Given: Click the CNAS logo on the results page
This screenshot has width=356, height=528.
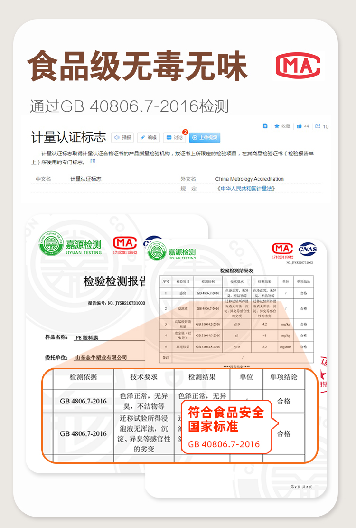Looking at the screenshot, I should (x=307, y=249).
